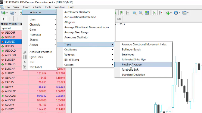Click the Tile Windows icon

click(x=147, y=13)
